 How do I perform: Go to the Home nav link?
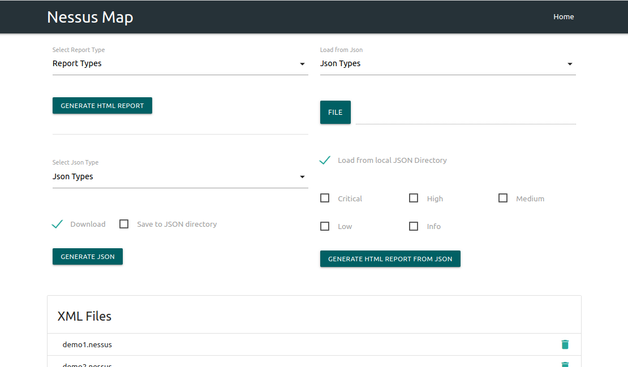tap(564, 17)
